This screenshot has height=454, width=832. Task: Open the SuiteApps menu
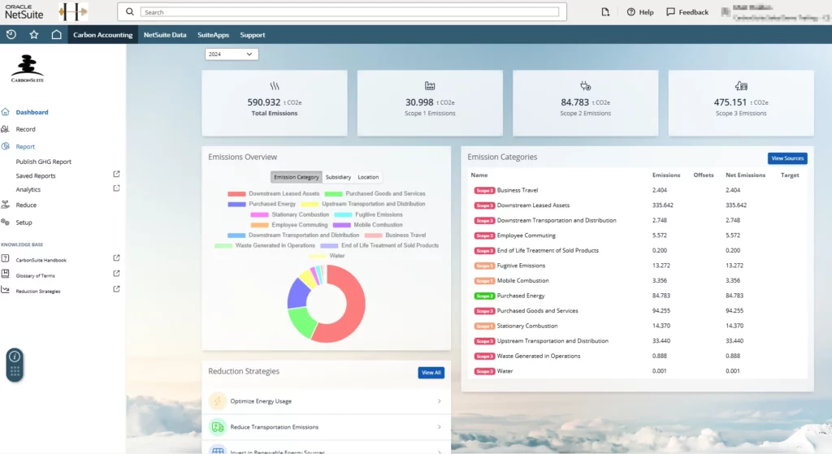(x=214, y=34)
